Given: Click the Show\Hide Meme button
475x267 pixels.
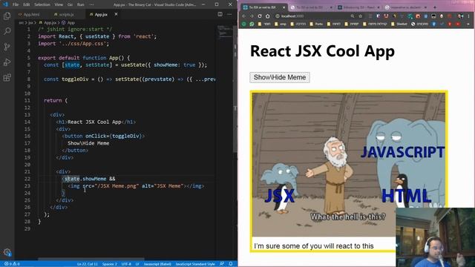Looking at the screenshot, I should [x=280, y=77].
